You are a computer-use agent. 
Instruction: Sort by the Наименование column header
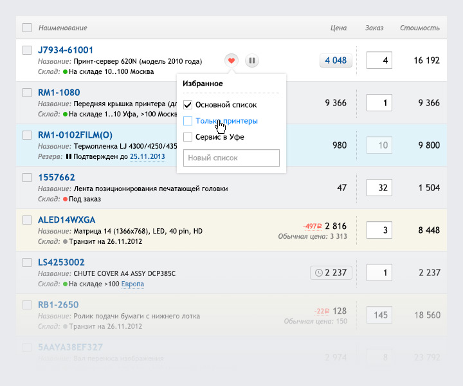(63, 28)
